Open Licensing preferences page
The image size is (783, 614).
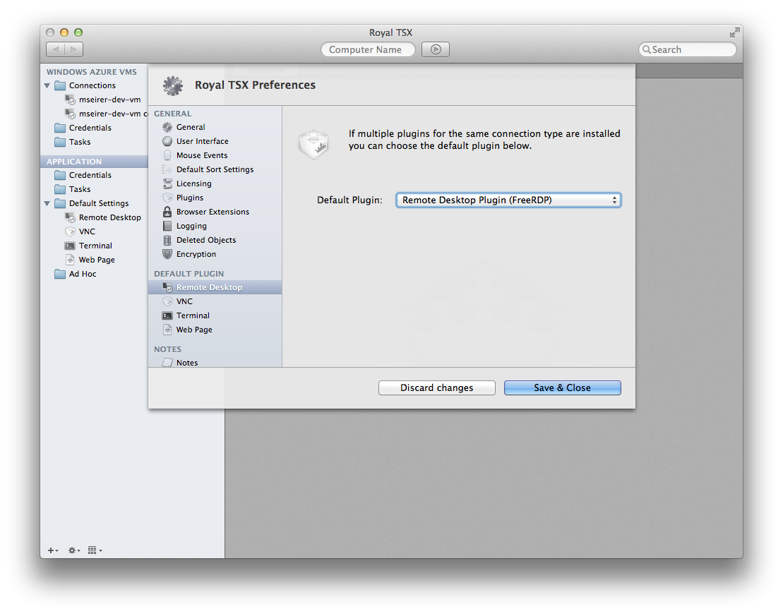coord(215,183)
